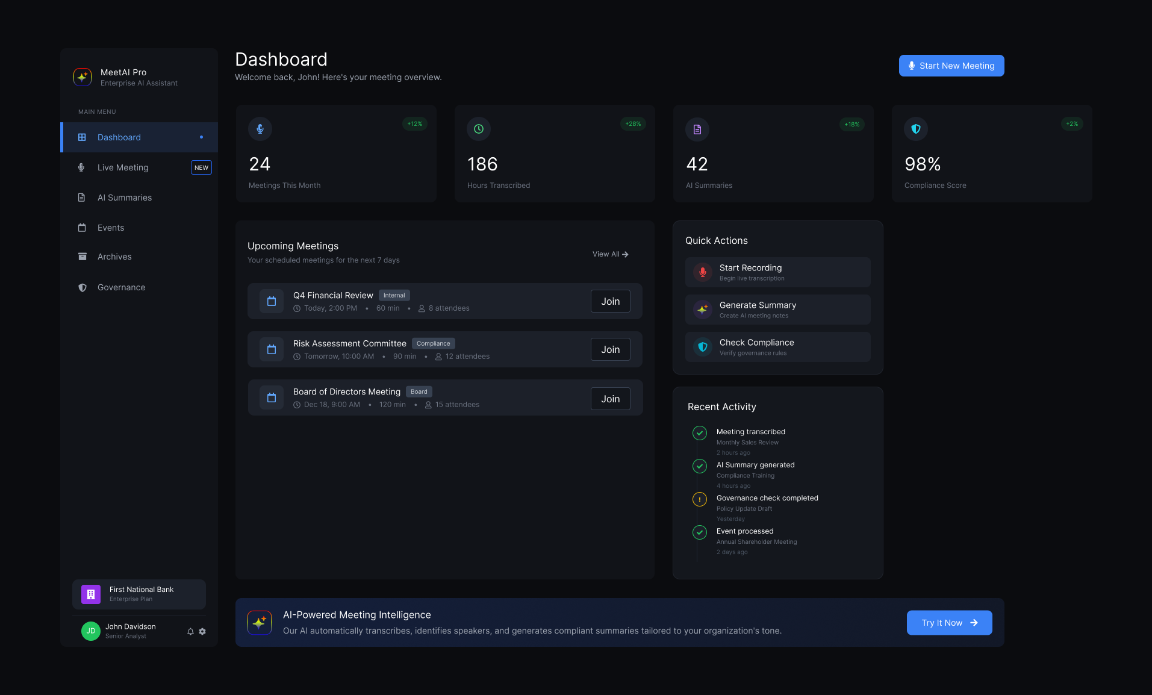
Task: Click the Q4 Financial Review calendar icon
Action: 272,301
